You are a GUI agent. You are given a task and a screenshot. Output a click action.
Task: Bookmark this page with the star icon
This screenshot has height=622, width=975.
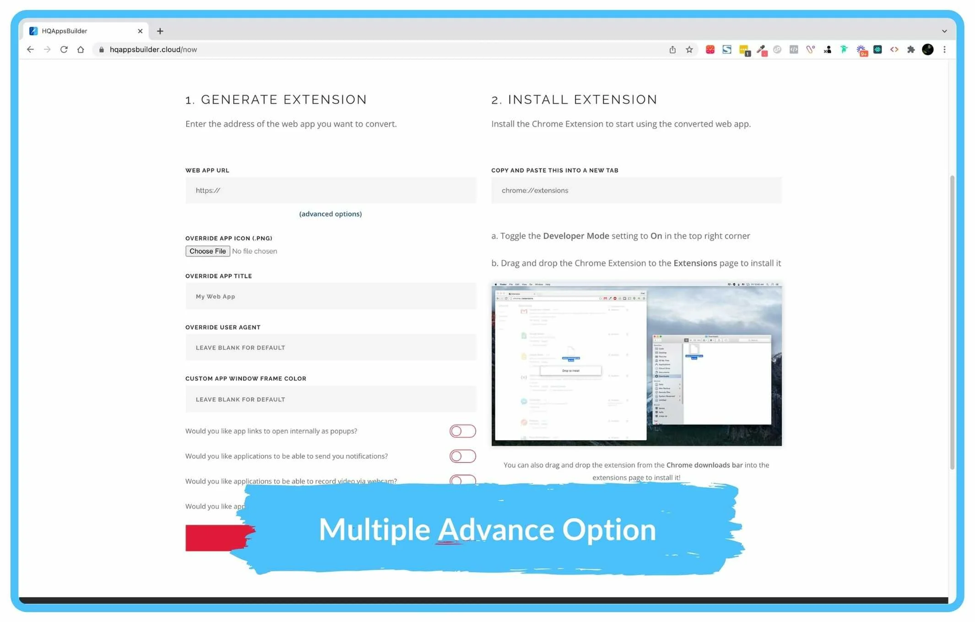[x=689, y=49]
